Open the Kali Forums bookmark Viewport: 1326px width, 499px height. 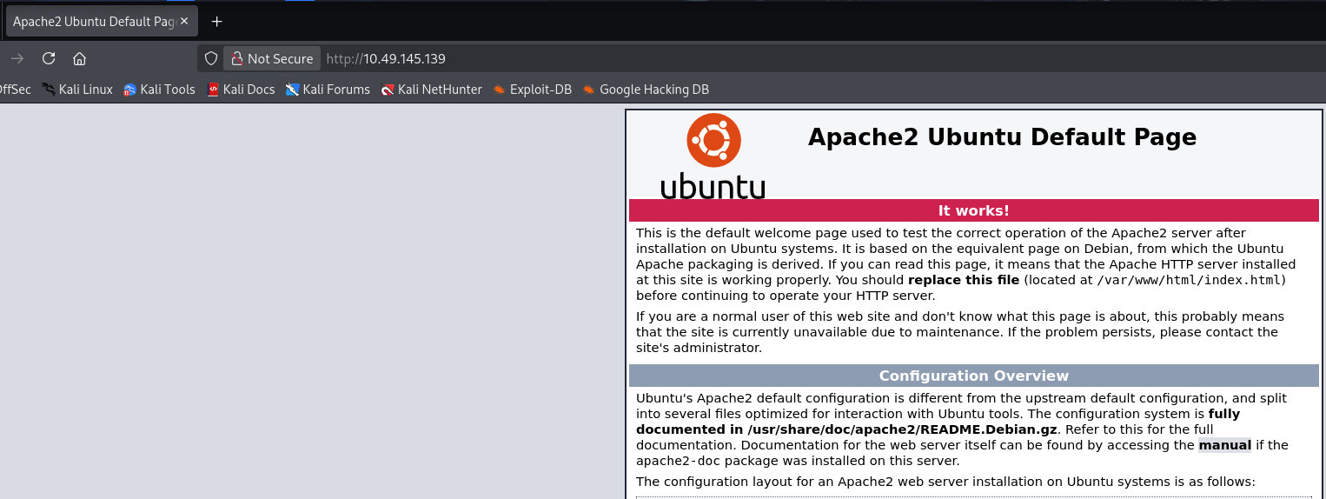(x=328, y=90)
